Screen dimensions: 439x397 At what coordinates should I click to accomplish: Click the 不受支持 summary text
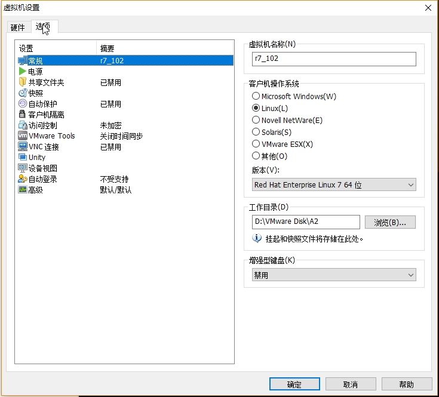point(115,179)
